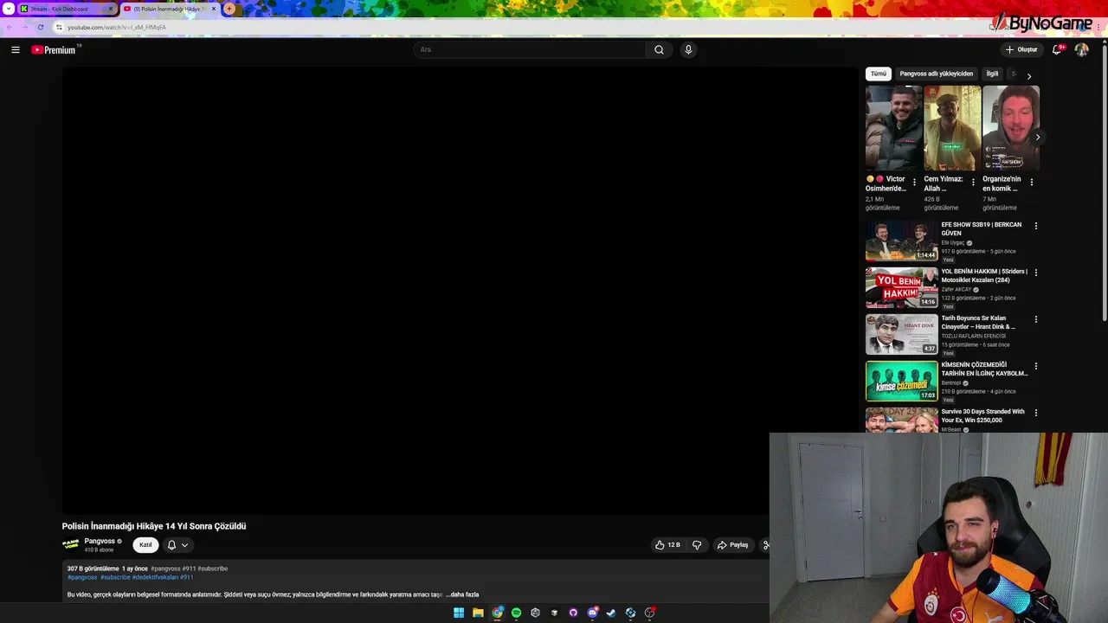Open EFE SHOW S3B19 video thumbnail
This screenshot has width=1108, height=623.
902,241
